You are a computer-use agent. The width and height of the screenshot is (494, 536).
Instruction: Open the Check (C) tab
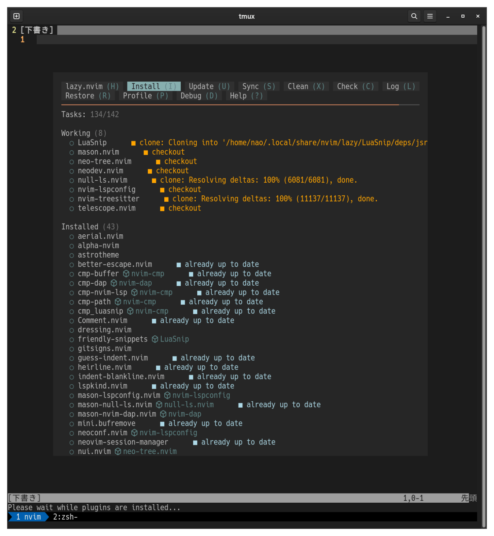coord(355,87)
